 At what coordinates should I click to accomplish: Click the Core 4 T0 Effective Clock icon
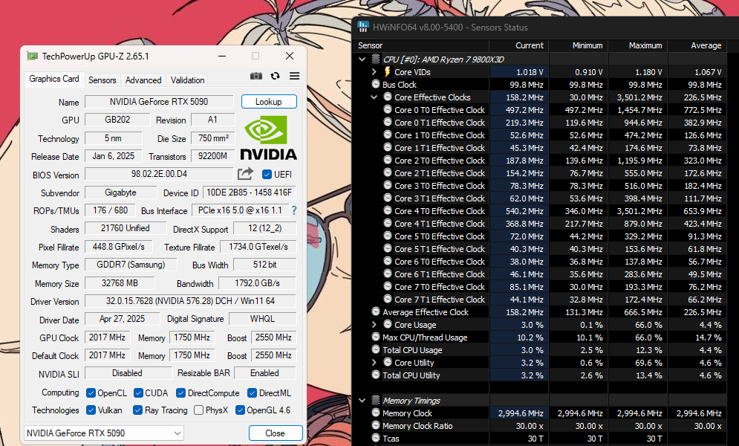coord(388,210)
